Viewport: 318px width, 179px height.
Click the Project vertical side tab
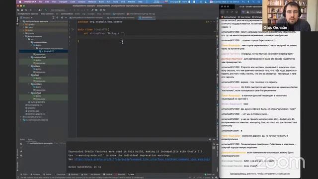(17, 21)
